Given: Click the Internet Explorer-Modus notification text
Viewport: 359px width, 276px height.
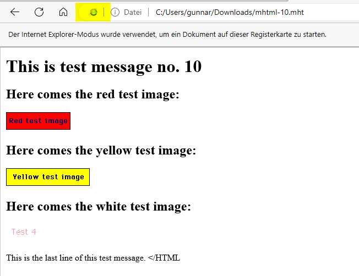Looking at the screenshot, I should click(x=167, y=35).
